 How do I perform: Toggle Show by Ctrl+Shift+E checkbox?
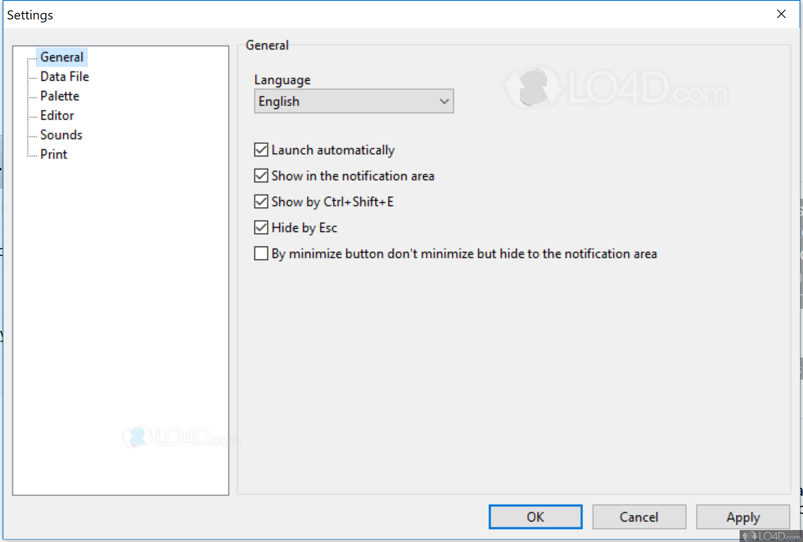click(261, 202)
